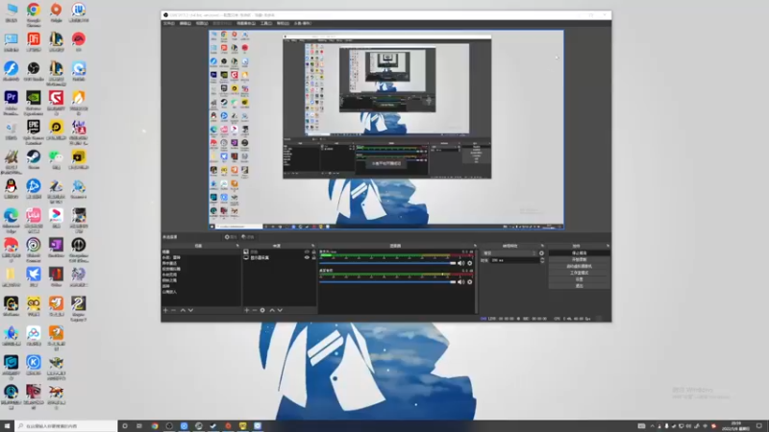
Task: Move the selected source up in Sources panel
Action: click(272, 310)
